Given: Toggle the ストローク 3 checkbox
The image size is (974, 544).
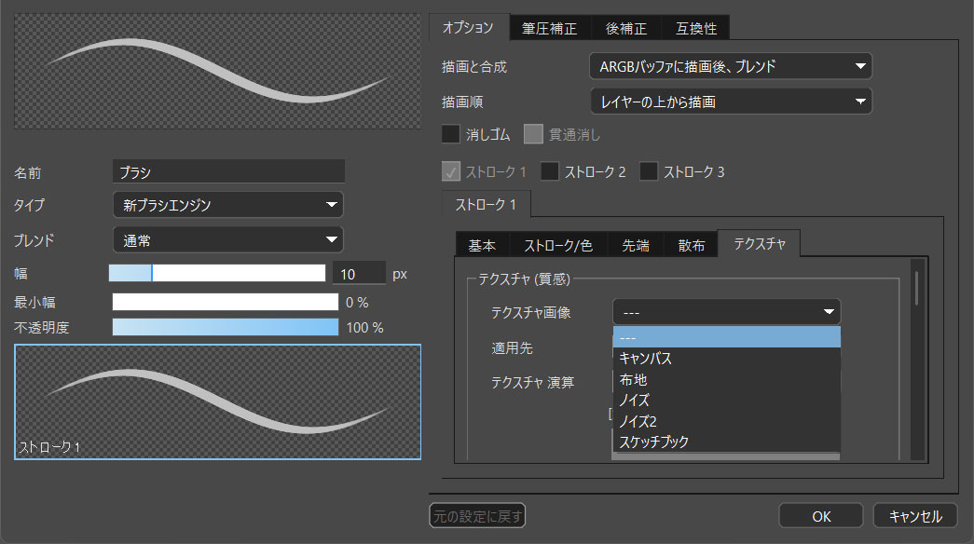Looking at the screenshot, I should pyautogui.click(x=649, y=171).
